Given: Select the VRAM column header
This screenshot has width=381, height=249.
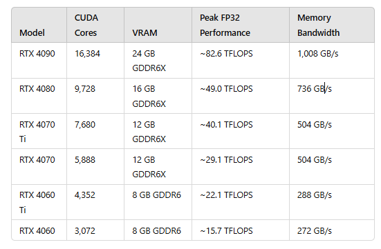Looking at the screenshot, I should tap(145, 32).
